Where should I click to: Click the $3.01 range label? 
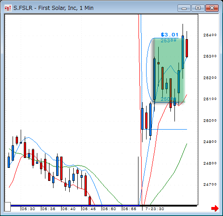(169, 35)
